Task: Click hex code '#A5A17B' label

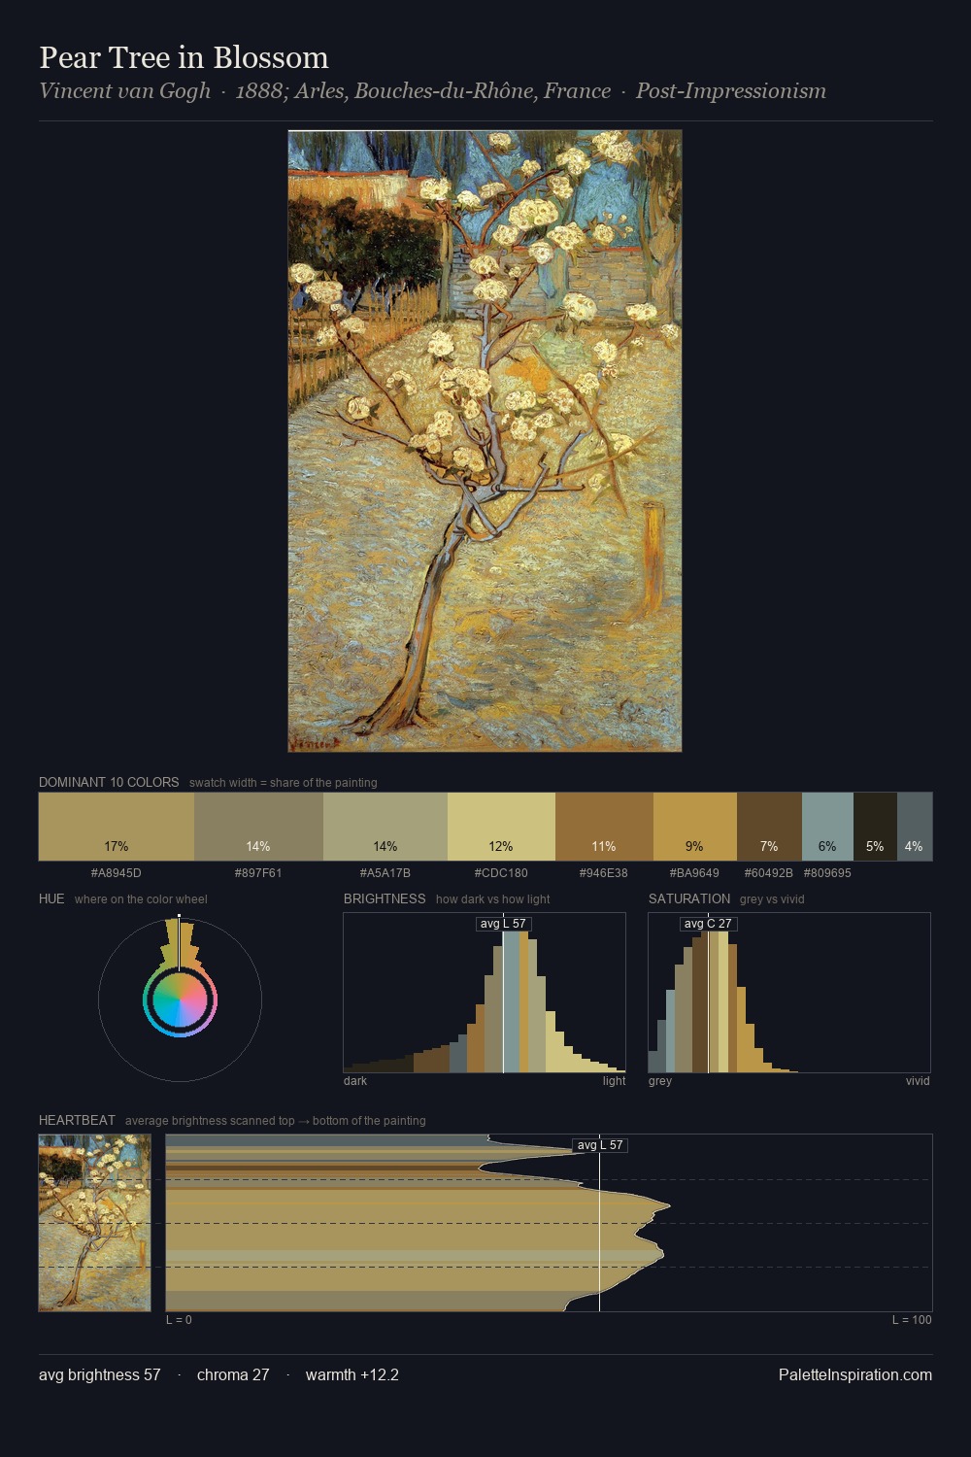Action: (x=385, y=873)
